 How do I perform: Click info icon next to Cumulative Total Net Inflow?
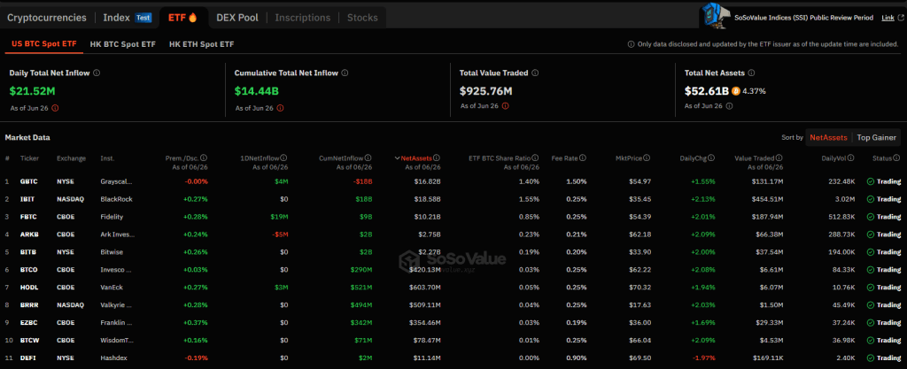pos(345,73)
